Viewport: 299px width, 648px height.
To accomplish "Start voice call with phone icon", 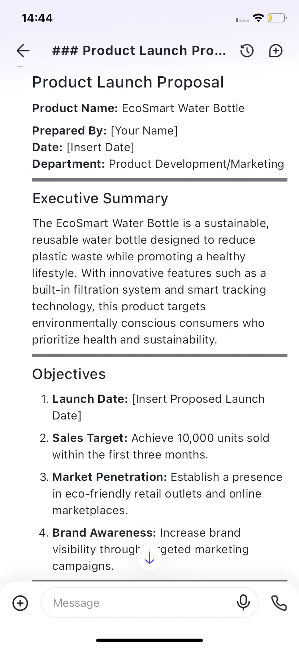I will coord(279,603).
